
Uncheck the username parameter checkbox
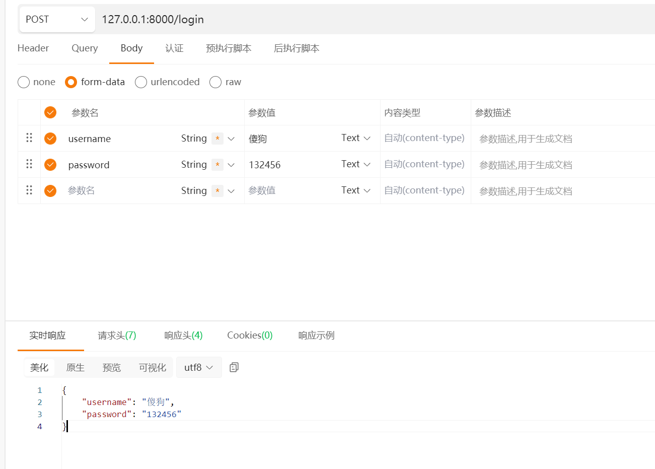[50, 139]
